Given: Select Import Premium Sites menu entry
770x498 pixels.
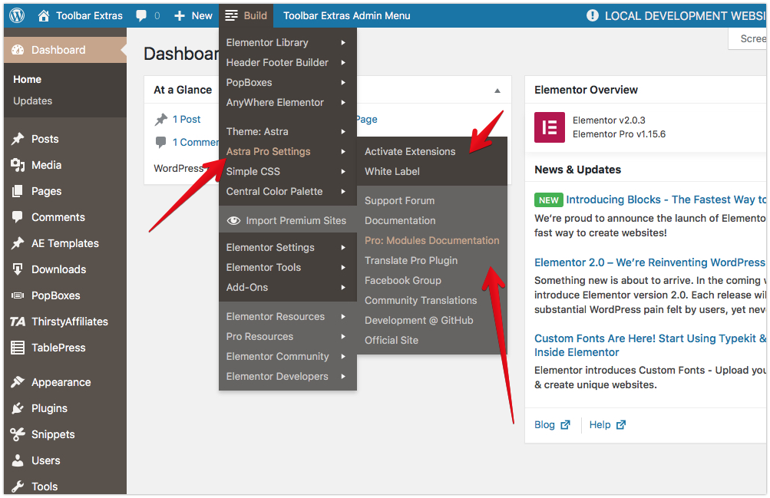Looking at the screenshot, I should [x=287, y=221].
